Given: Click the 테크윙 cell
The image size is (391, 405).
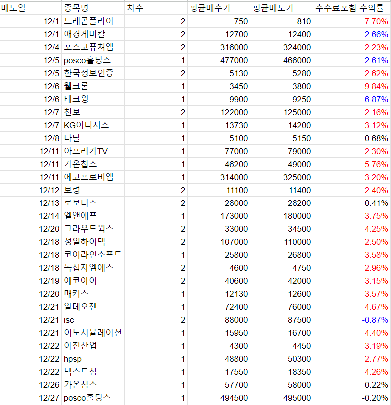Looking at the screenshot, I should [93, 99].
